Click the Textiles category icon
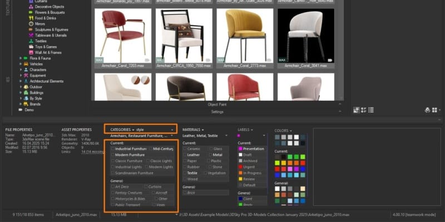The width and height of the screenshot is (445, 222). [x=31, y=41]
